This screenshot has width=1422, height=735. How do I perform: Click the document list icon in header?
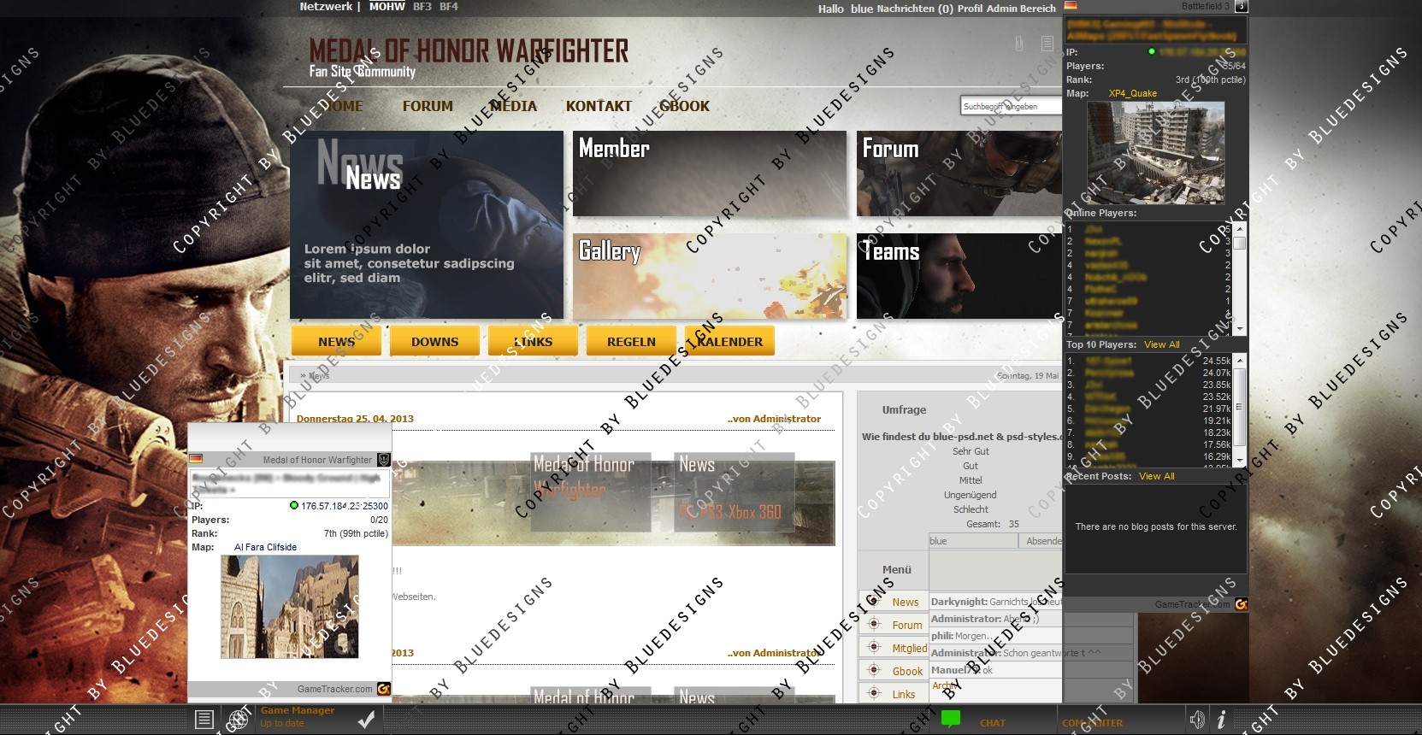[1047, 43]
